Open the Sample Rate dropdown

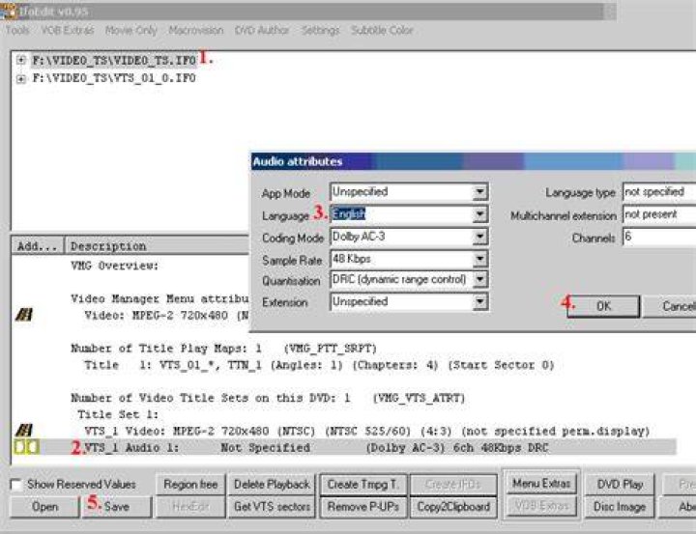pyautogui.click(x=479, y=259)
